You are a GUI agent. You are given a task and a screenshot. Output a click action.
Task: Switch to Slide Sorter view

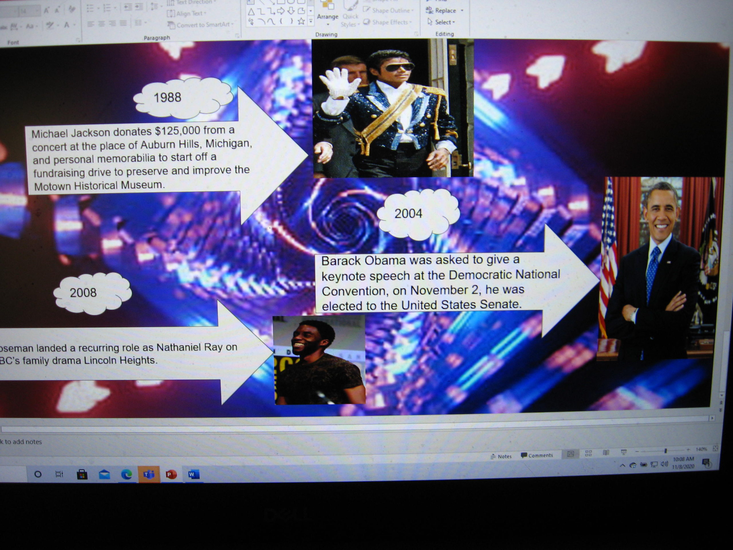[588, 453]
